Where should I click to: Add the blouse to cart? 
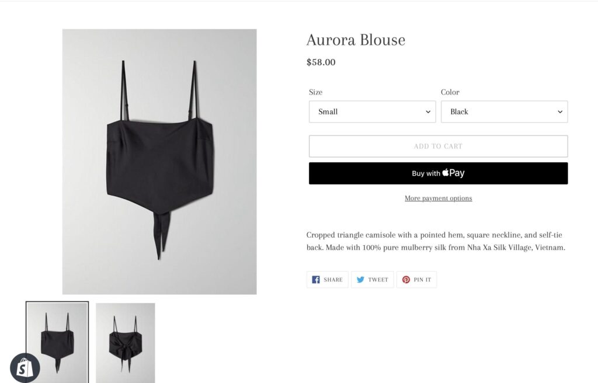click(x=438, y=146)
